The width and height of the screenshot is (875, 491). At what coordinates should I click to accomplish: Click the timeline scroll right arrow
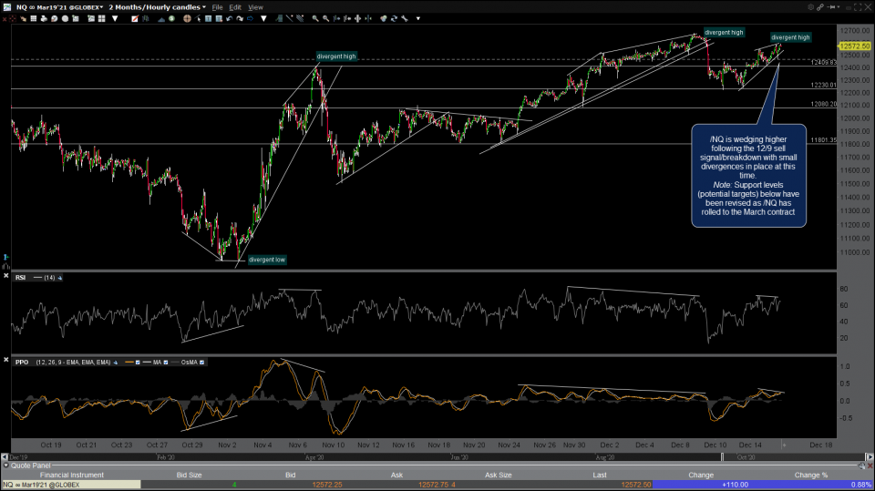pyautogui.click(x=870, y=457)
